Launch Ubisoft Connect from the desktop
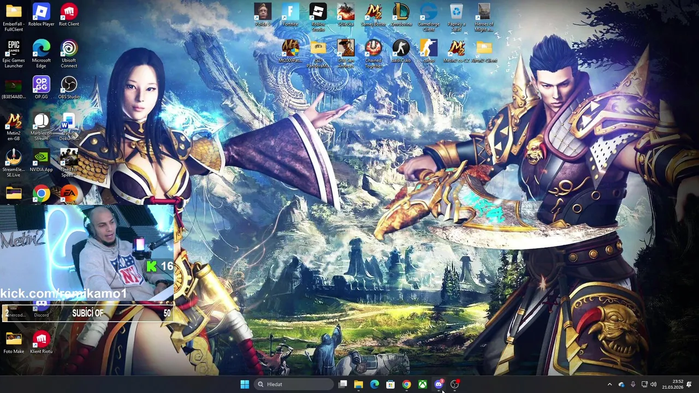Screen dimensions: 699x393 pyautogui.click(x=69, y=53)
